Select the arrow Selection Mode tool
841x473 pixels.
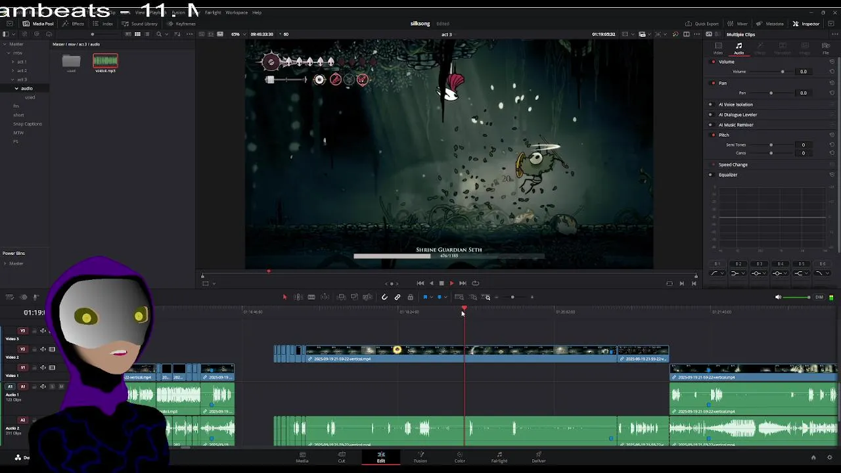[x=284, y=297]
